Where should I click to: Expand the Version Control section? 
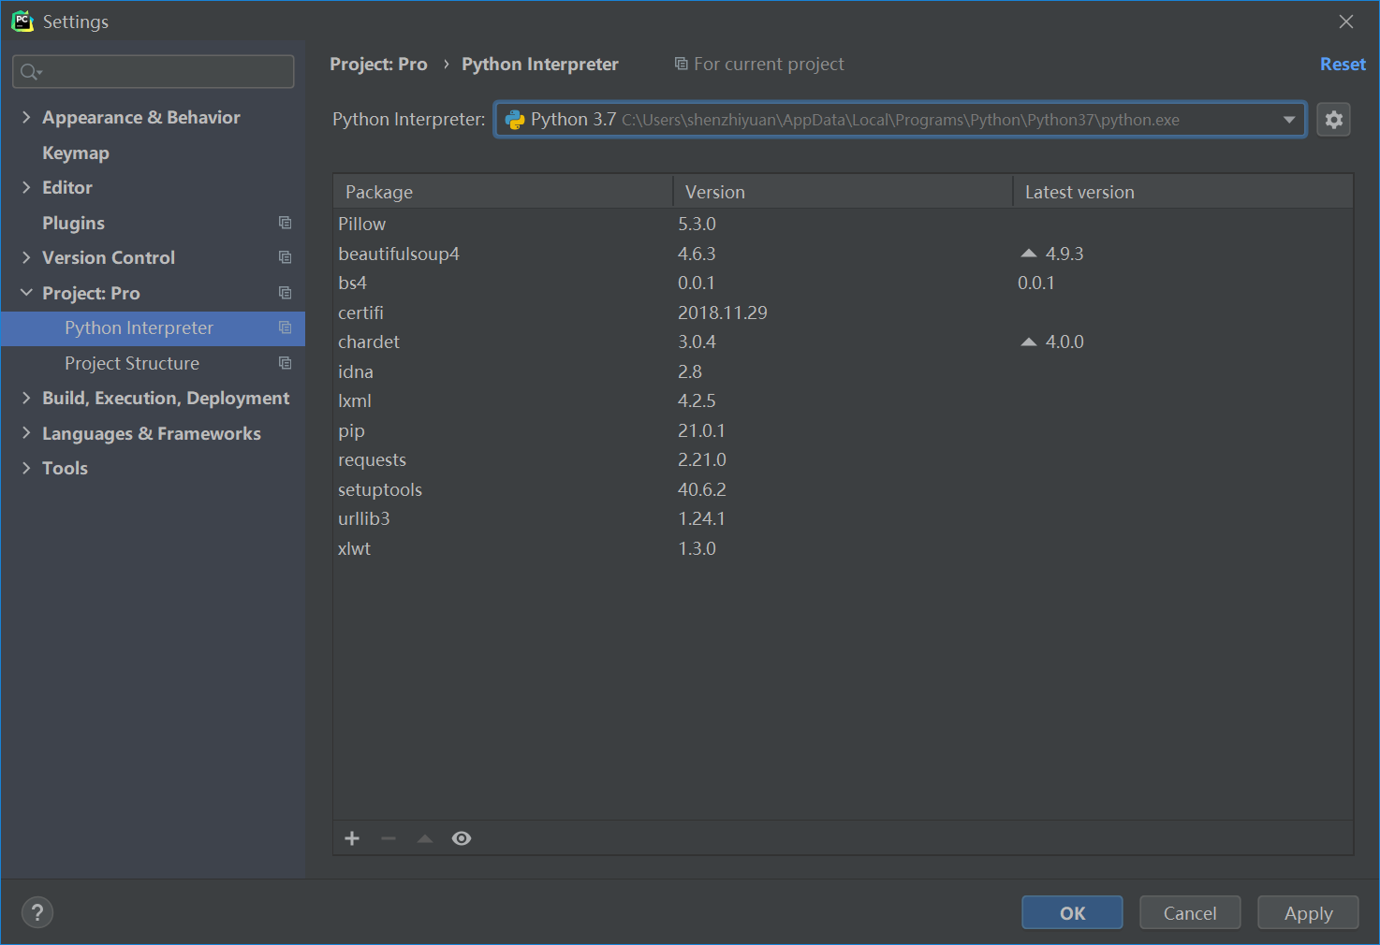tap(26, 257)
